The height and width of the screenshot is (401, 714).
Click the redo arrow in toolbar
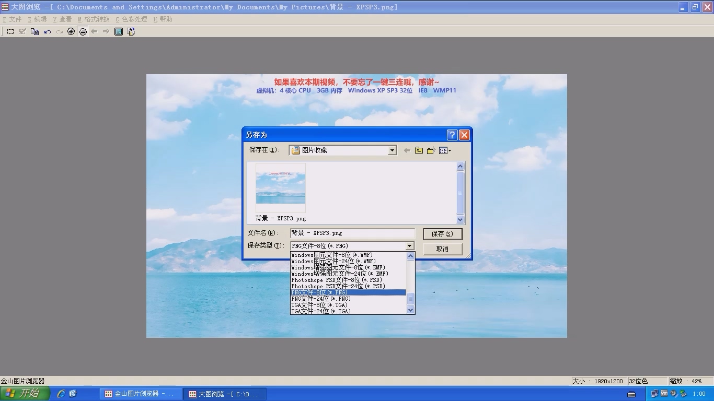59,32
